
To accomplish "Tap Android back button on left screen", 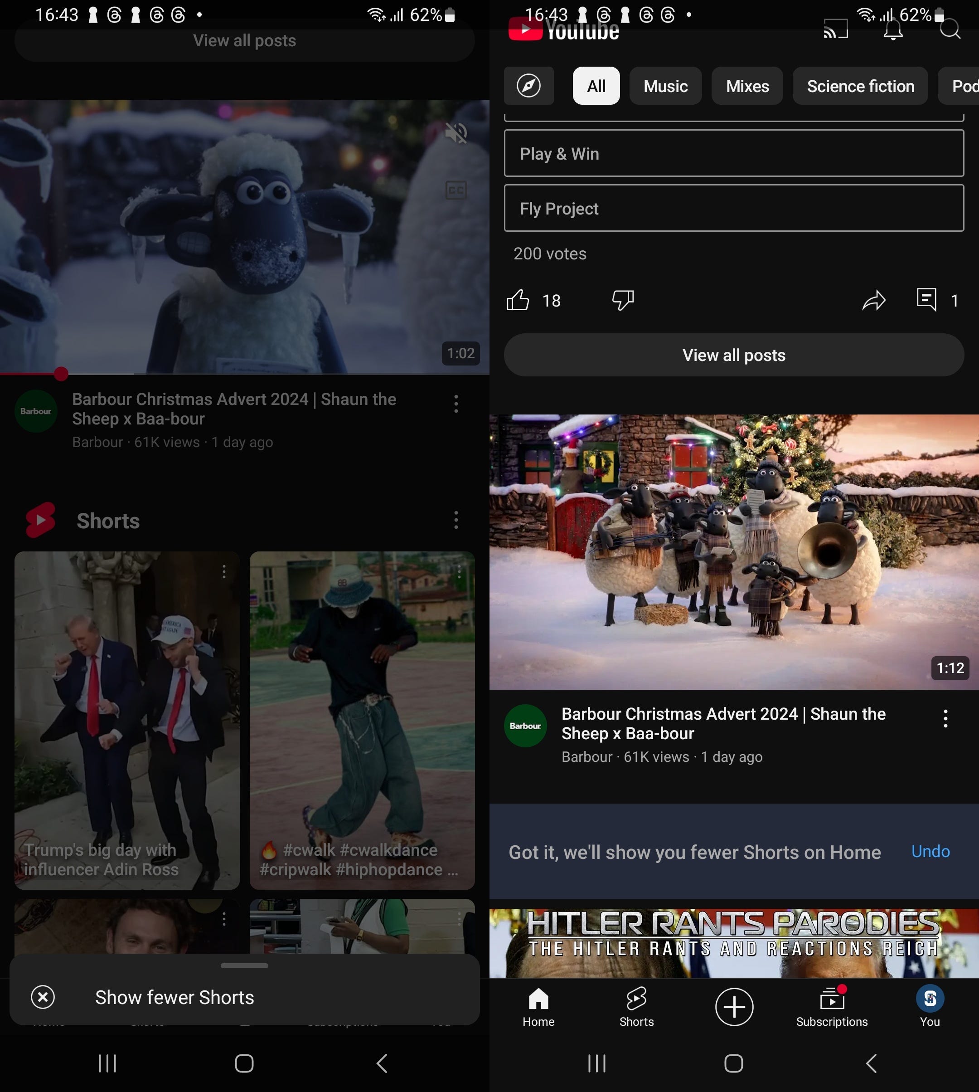I will click(382, 1063).
